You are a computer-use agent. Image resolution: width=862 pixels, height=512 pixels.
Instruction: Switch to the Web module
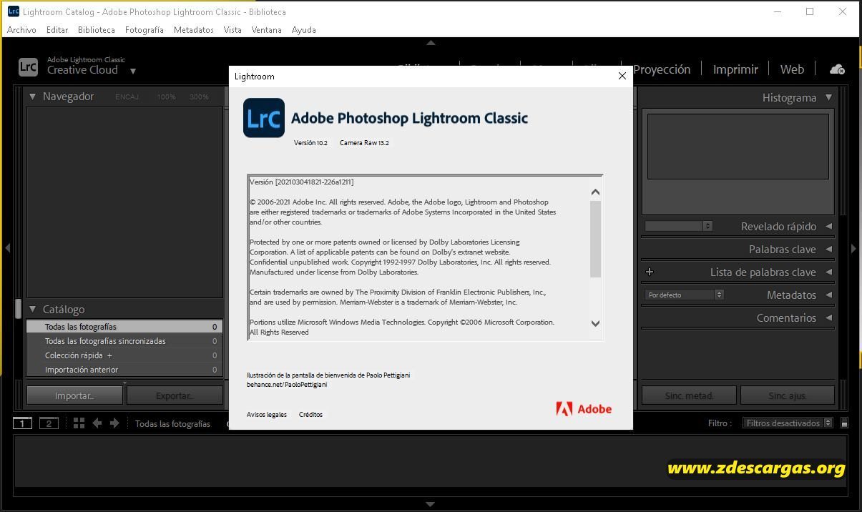pyautogui.click(x=792, y=69)
